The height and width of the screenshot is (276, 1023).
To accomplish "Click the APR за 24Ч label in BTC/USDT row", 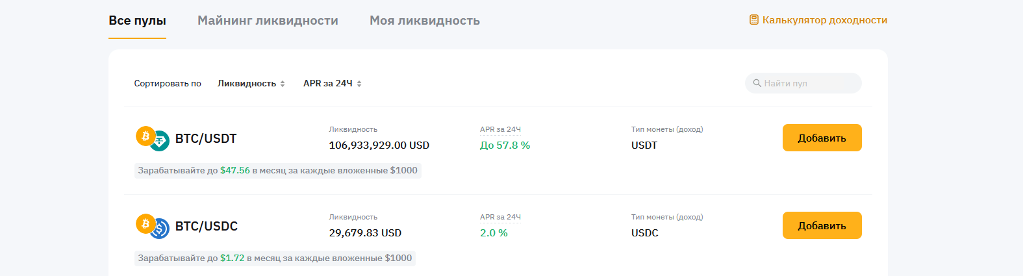I will click(500, 129).
